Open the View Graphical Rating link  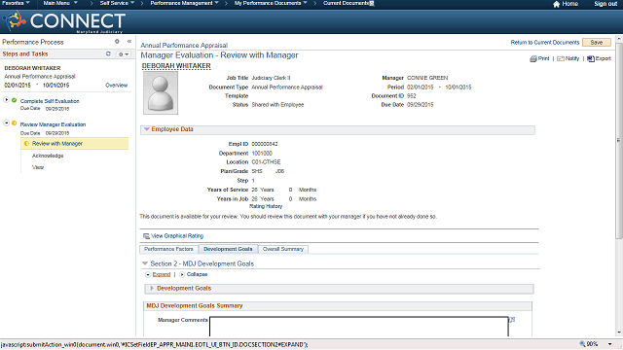click(x=177, y=236)
